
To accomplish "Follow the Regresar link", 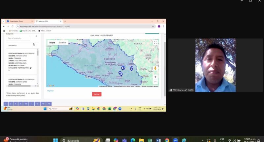I will pyautogui.click(x=50, y=91).
